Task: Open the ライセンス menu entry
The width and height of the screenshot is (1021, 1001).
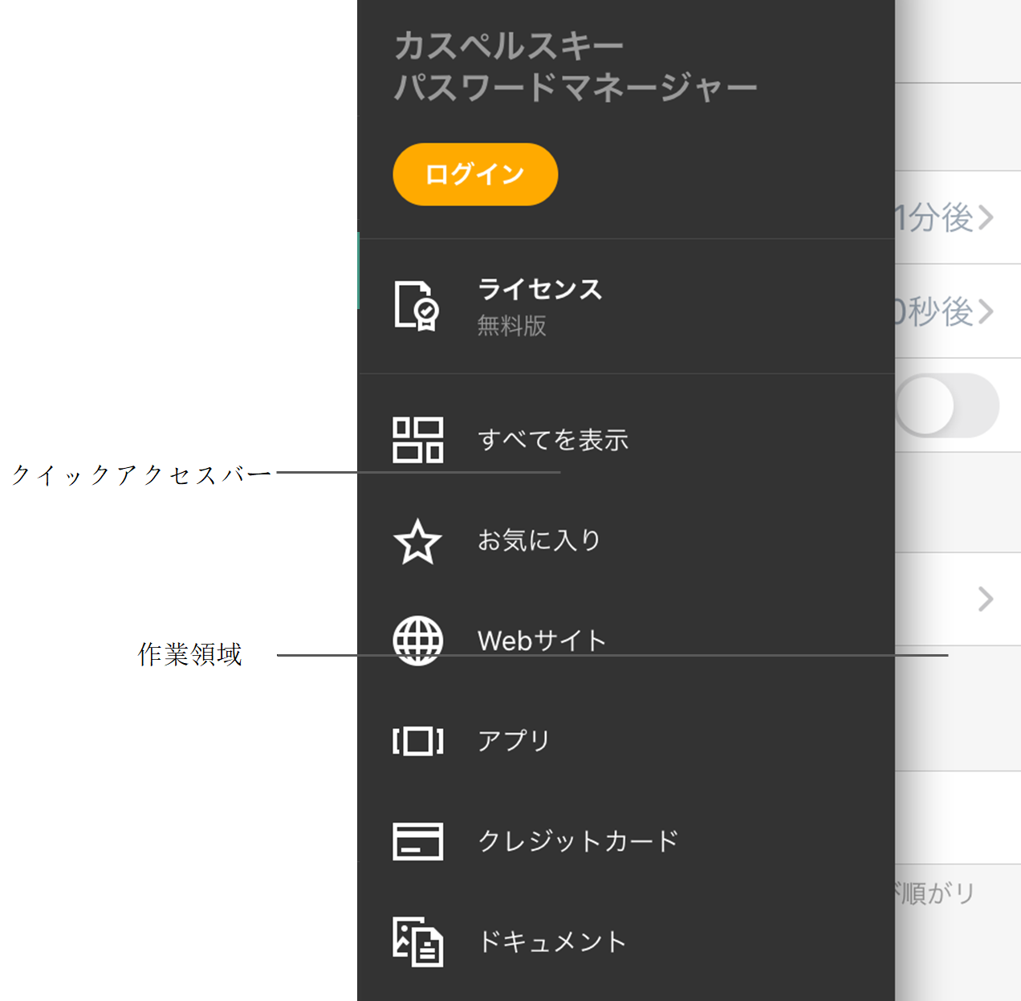Action: [539, 290]
